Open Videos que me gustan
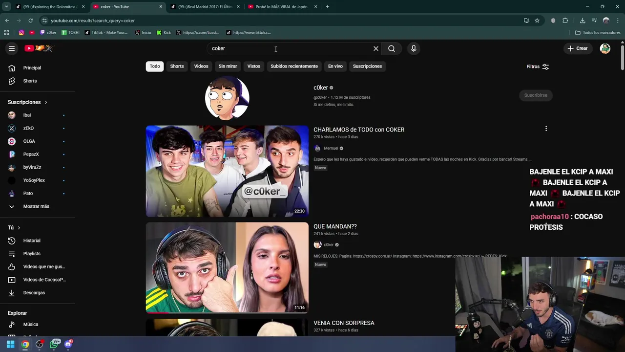The image size is (625, 352). point(38,266)
